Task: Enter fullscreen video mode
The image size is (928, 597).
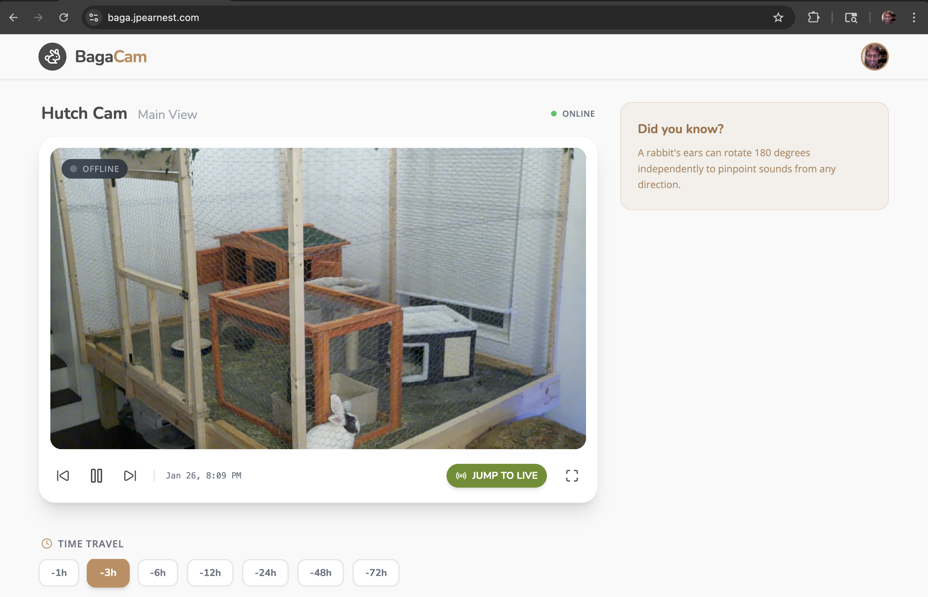Action: pos(572,476)
